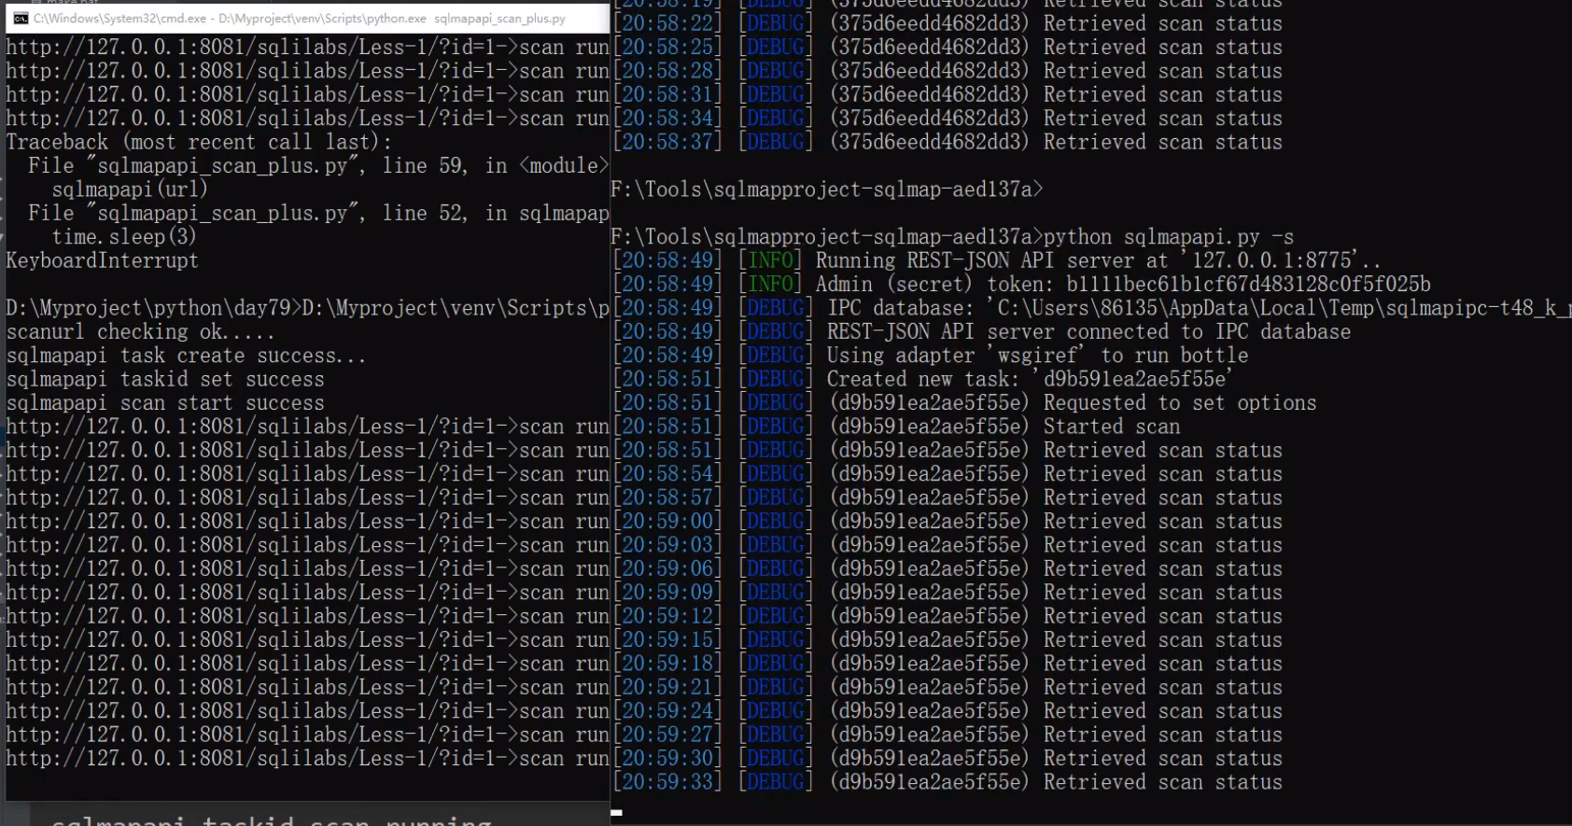Click the 'D:\Myproject\python\day79>' prompt line
Viewport: 1572px width, 826px height.
(307, 308)
